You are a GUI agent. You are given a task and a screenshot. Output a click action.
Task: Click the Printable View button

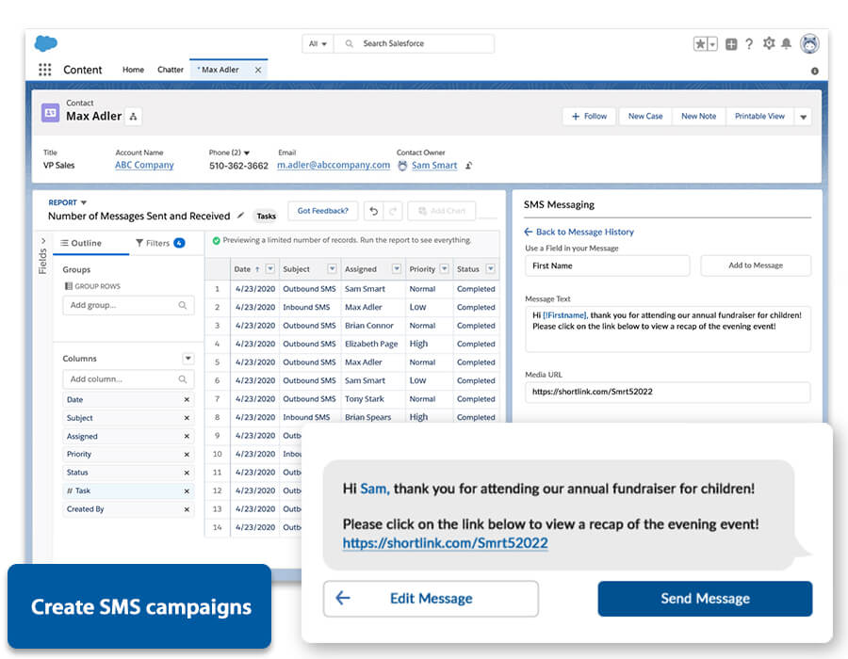[x=759, y=117]
